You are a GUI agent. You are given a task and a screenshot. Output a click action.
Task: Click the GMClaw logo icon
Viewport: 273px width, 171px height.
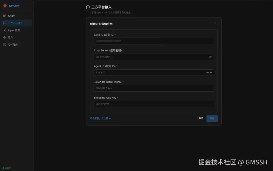coord(5,6)
